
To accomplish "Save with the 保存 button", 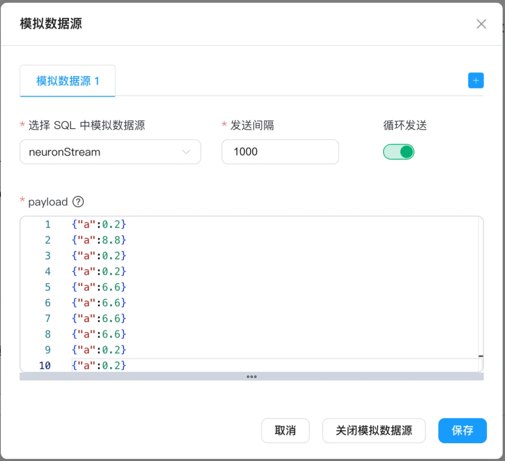I will pyautogui.click(x=462, y=431).
